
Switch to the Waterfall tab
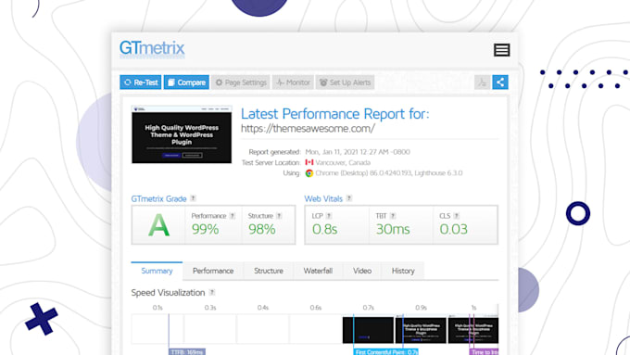(x=318, y=271)
